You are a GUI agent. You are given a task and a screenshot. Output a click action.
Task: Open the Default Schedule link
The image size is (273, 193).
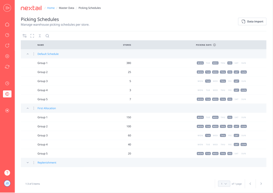tap(48, 54)
